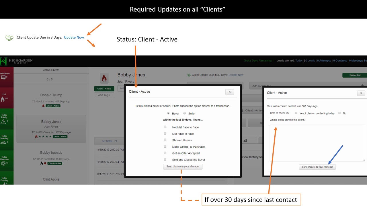This screenshot has width=367, height=206.
Task: Click the green Client - Active tag under flame
Action: tap(104, 89)
